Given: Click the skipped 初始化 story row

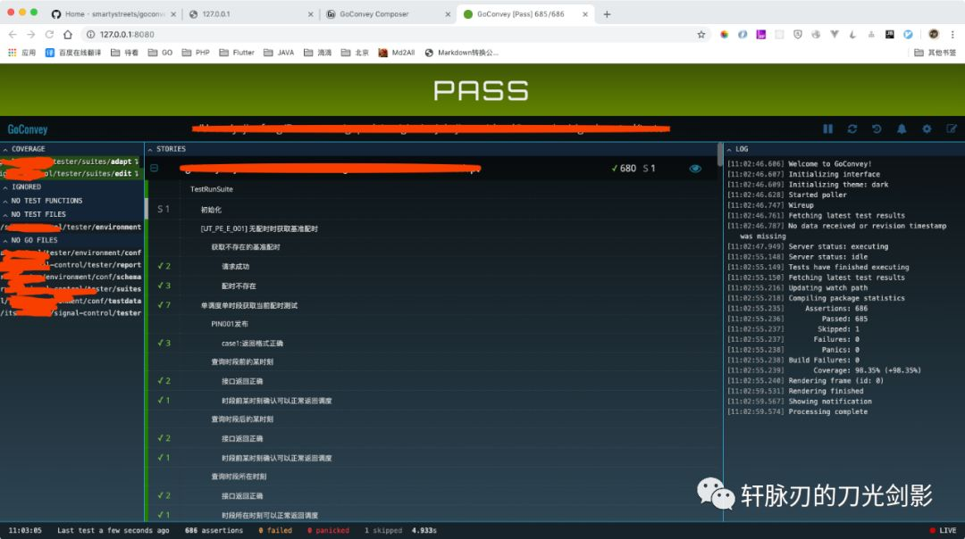Looking at the screenshot, I should click(432, 210).
